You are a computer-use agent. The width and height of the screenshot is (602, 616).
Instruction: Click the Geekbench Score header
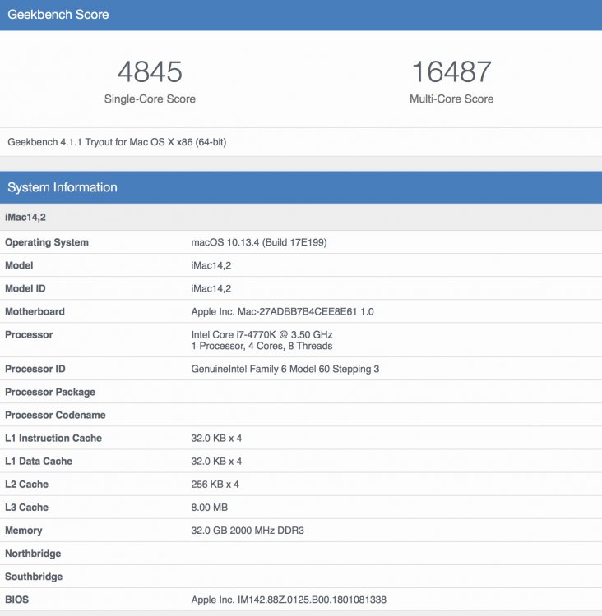(x=301, y=15)
